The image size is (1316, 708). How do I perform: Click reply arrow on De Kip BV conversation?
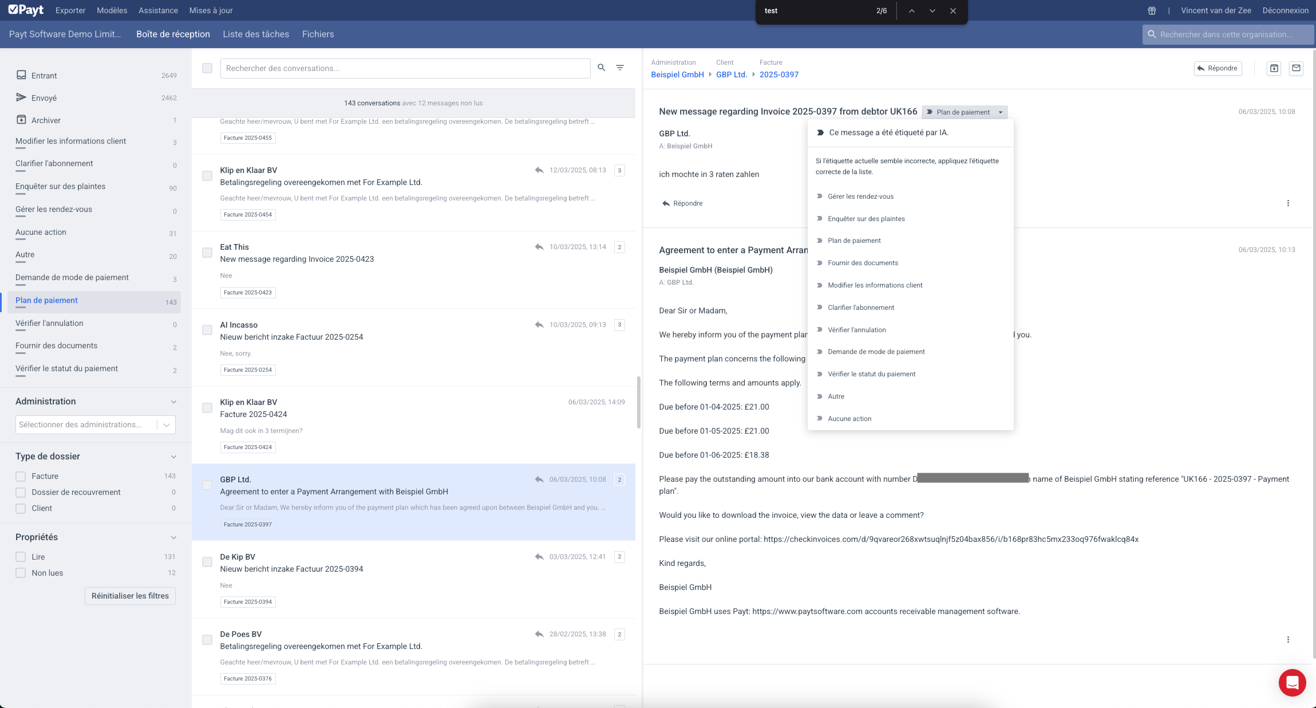539,557
